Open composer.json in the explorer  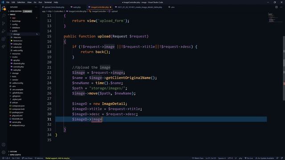point(23,106)
